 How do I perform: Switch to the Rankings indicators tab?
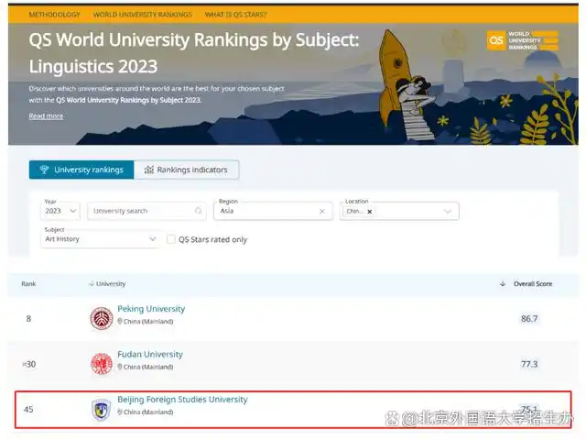(x=186, y=170)
